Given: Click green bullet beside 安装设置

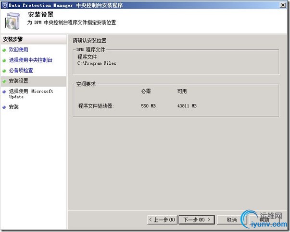Looking at the screenshot, I should (4, 81).
